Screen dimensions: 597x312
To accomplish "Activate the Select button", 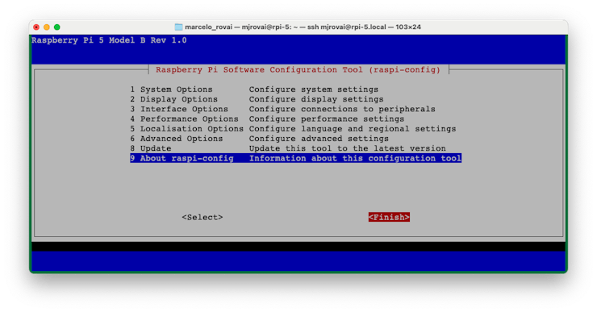I will pos(202,217).
